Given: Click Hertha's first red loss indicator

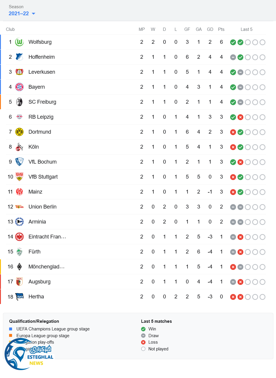Looking at the screenshot, I should (233, 297).
